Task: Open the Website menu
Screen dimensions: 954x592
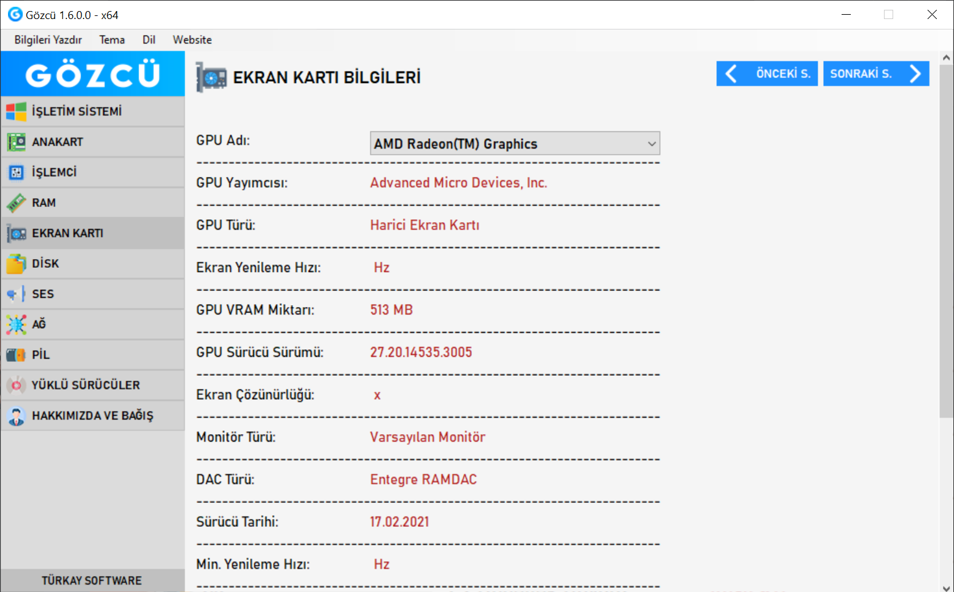Action: (x=192, y=40)
